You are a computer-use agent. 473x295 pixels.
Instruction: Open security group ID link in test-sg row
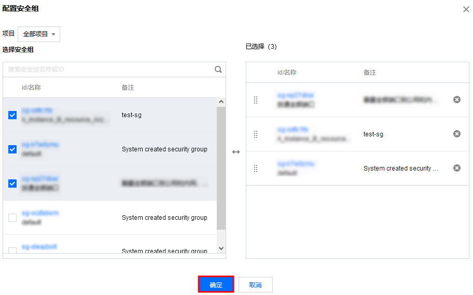tap(37, 110)
